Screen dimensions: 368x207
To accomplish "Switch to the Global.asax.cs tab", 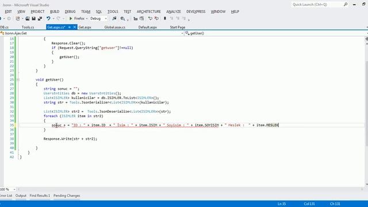I will pos(115,27).
